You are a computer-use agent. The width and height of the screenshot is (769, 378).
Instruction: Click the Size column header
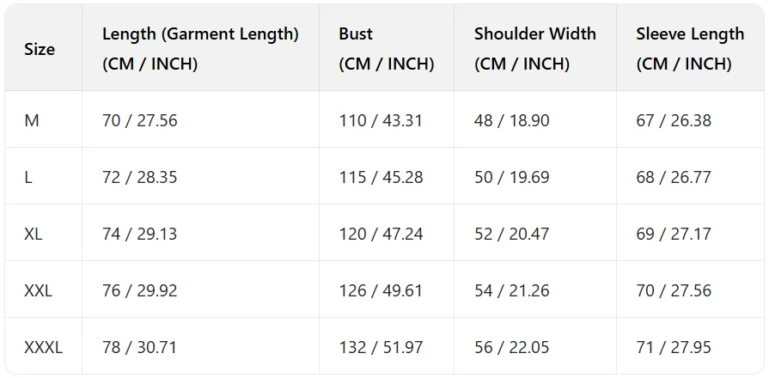[x=40, y=49]
